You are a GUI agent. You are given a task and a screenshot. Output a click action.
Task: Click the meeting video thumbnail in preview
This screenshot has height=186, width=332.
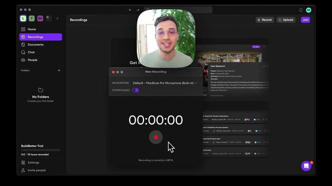(x=230, y=56)
